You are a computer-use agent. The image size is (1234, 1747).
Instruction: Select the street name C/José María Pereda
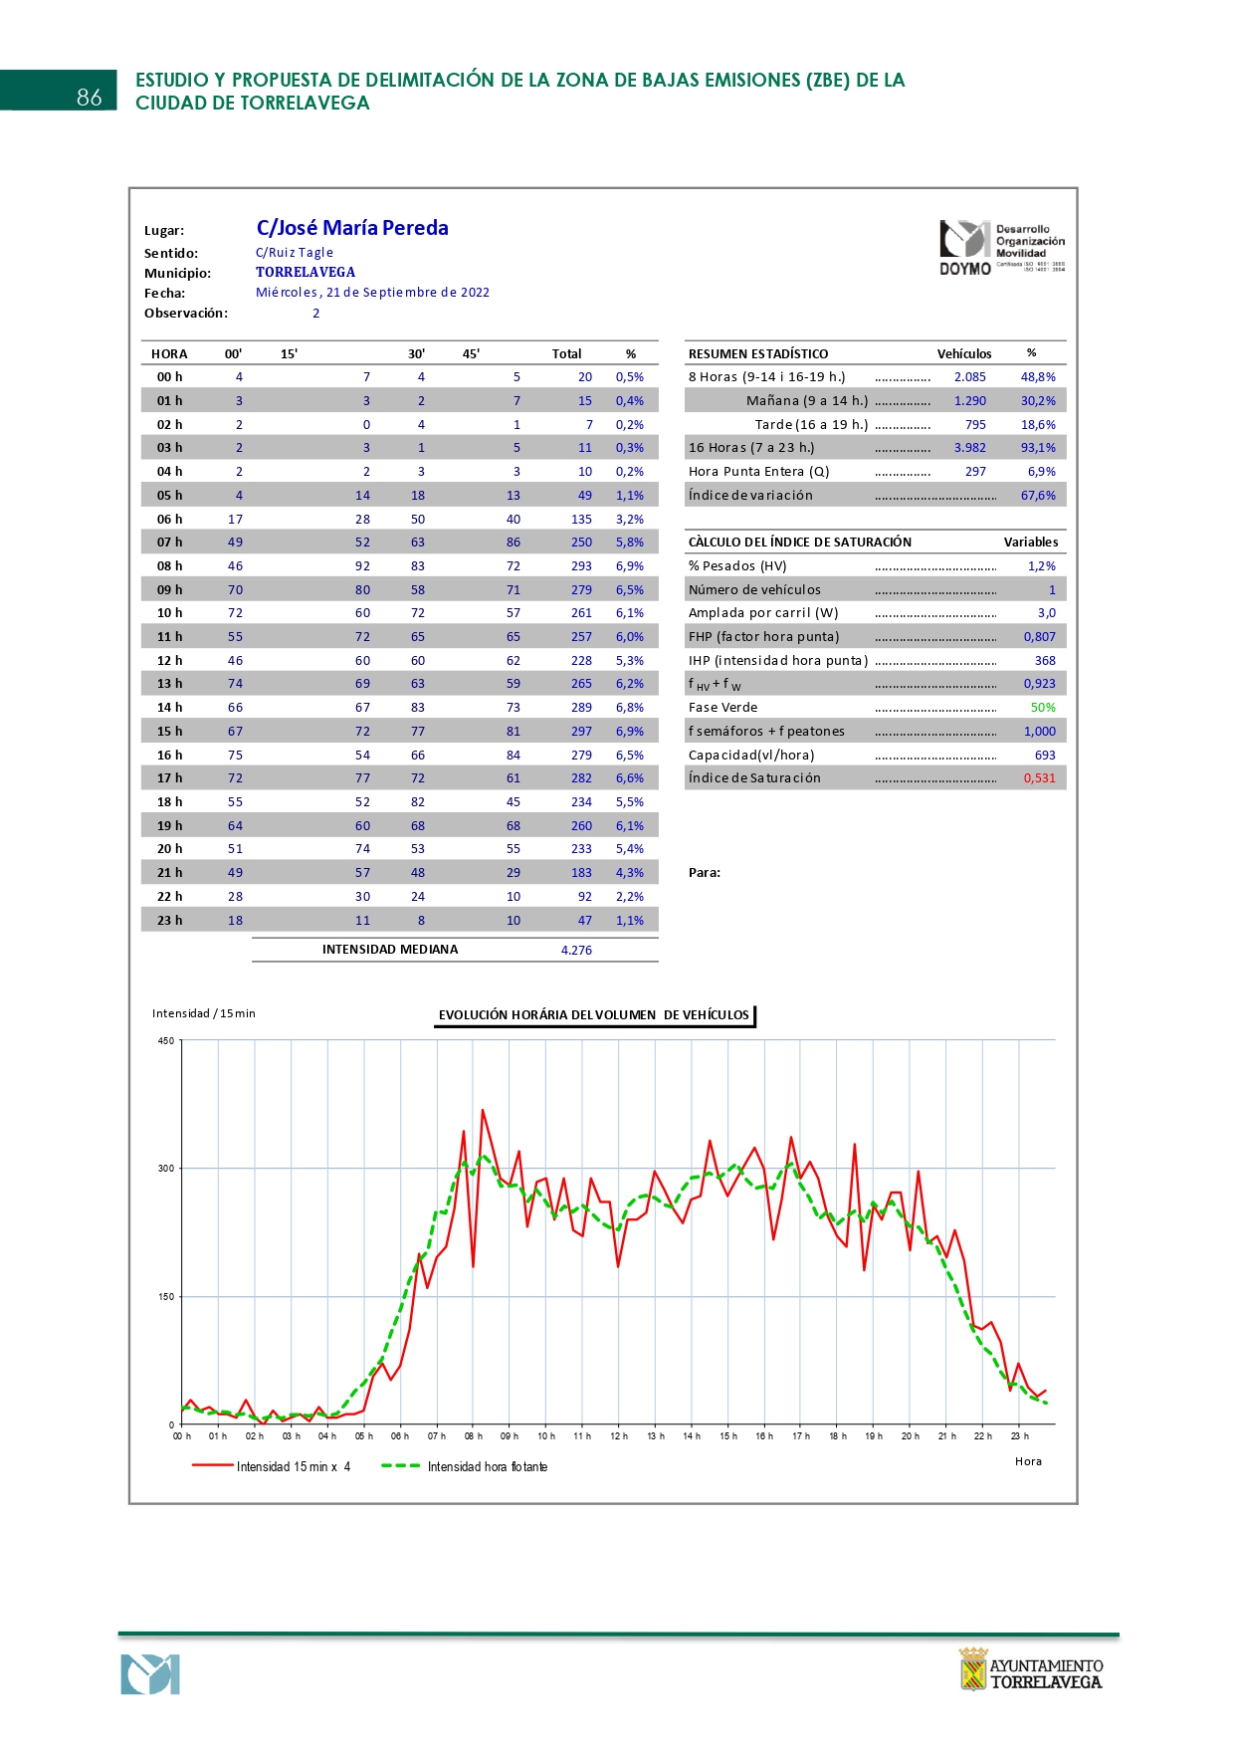(352, 228)
